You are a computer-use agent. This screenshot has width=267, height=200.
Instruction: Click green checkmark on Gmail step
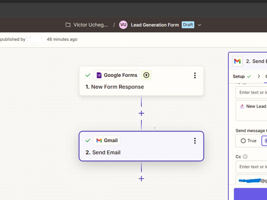[x=88, y=141]
